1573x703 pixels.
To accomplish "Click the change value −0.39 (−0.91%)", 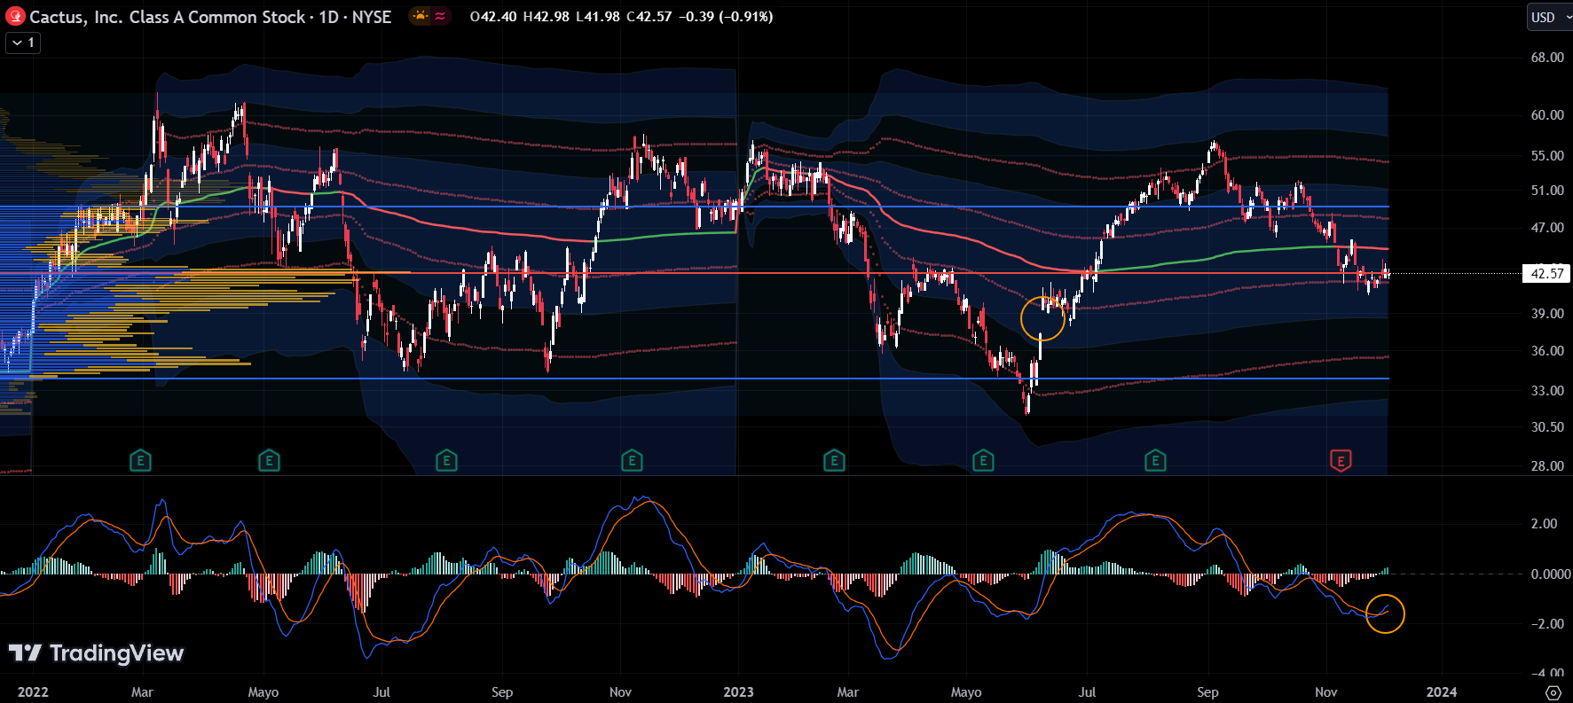I will pos(725,17).
